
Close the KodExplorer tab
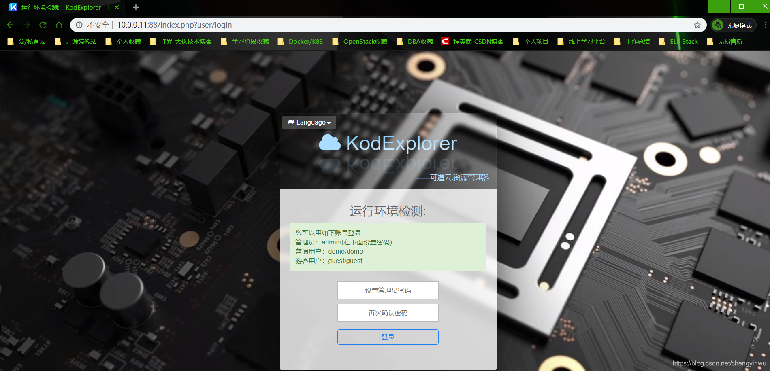point(117,7)
